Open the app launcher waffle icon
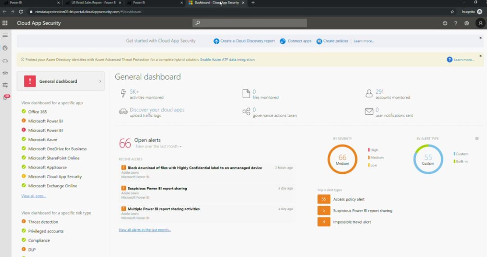 pos(5,23)
